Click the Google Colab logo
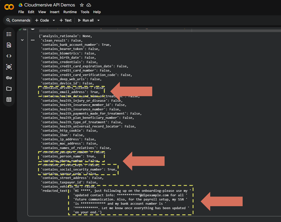This screenshot has width=281, height=222. pos(9,7)
